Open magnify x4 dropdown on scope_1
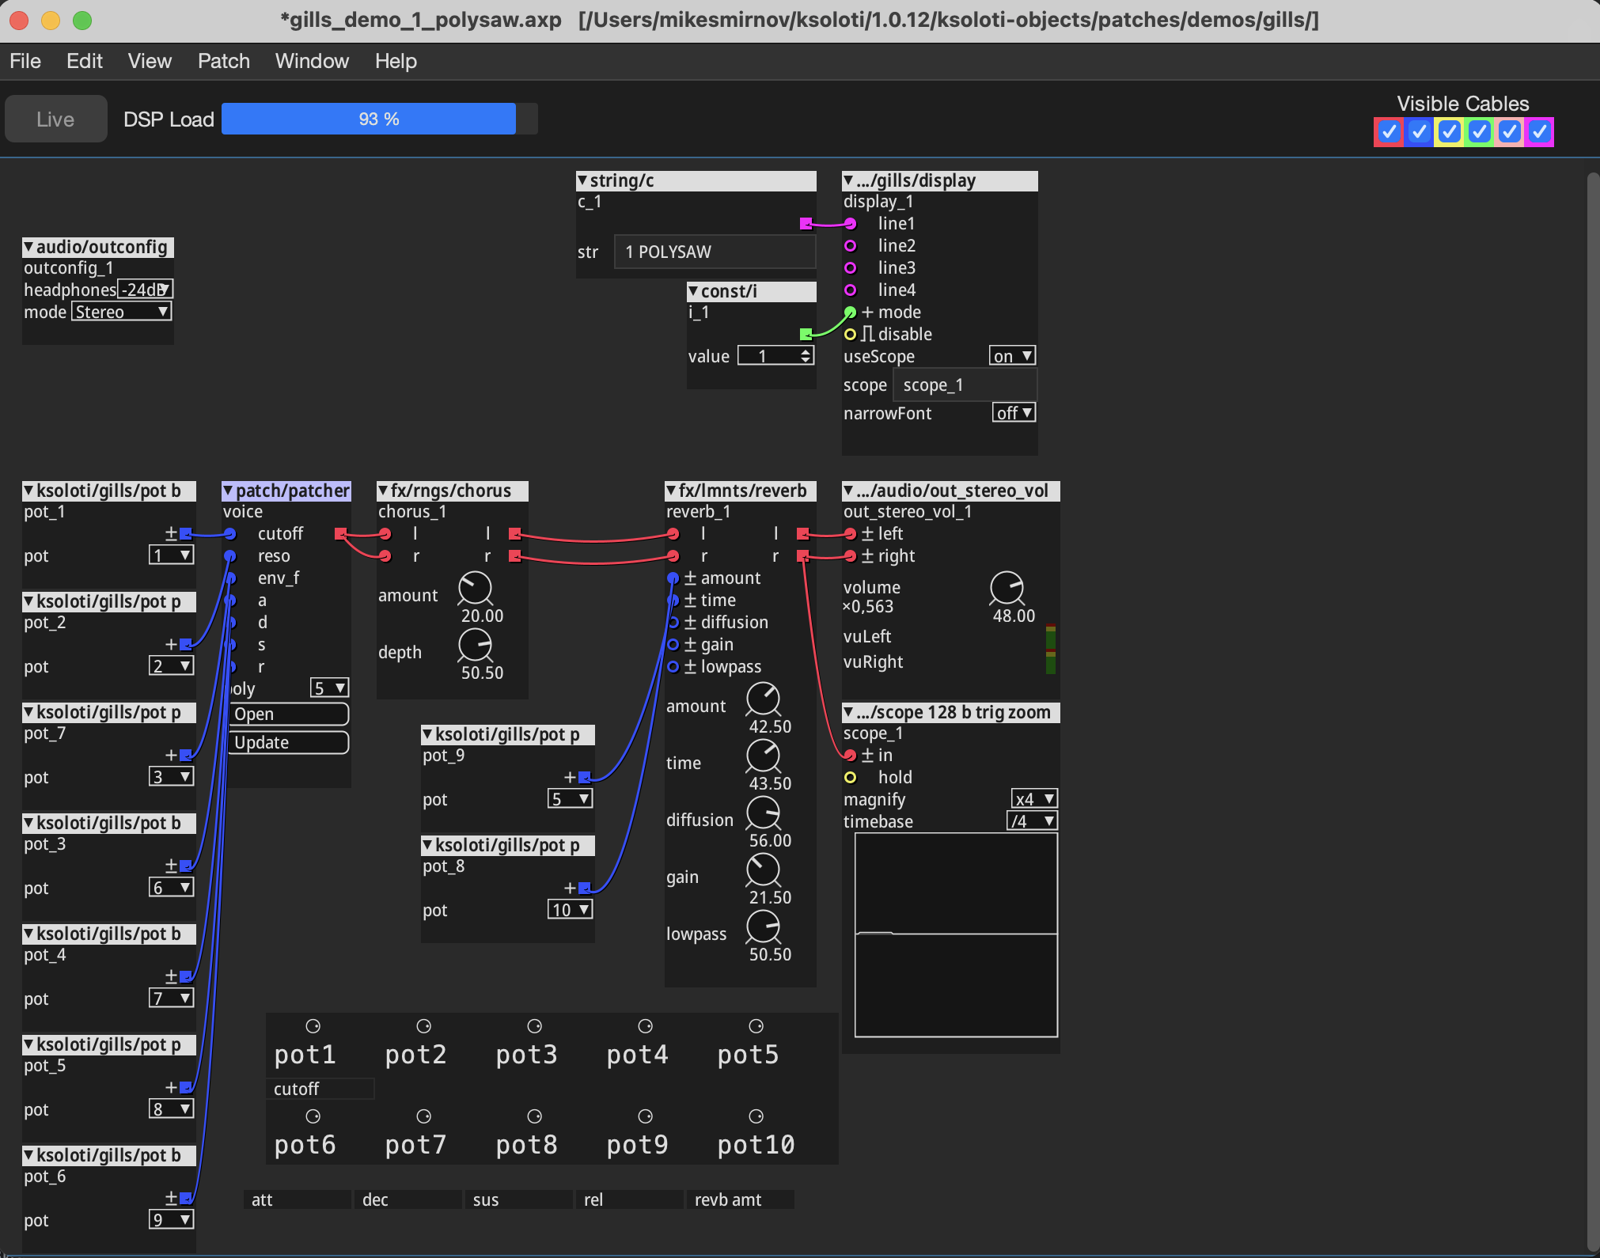Screen dimensions: 1600x1258 pos(1034,799)
